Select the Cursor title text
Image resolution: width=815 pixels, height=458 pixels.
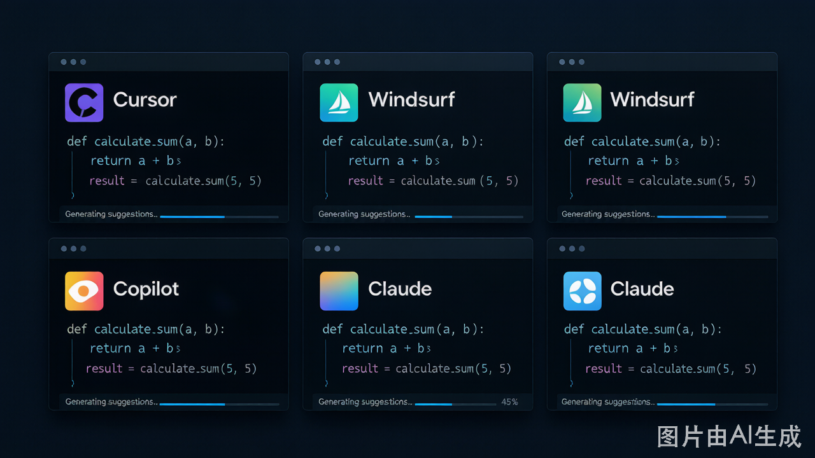[145, 100]
